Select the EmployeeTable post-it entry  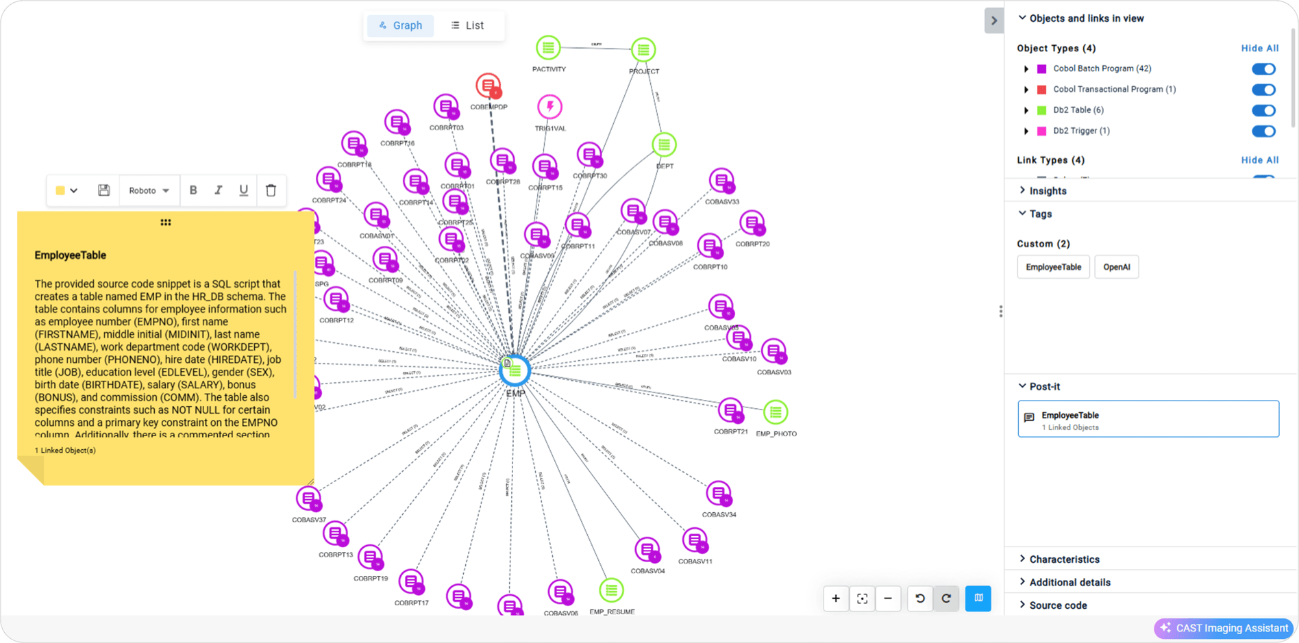coord(1148,419)
